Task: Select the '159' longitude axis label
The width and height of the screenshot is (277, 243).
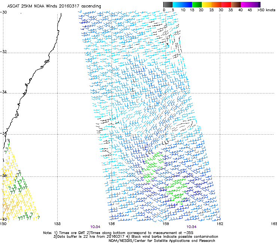Action: [x=165, y=224]
